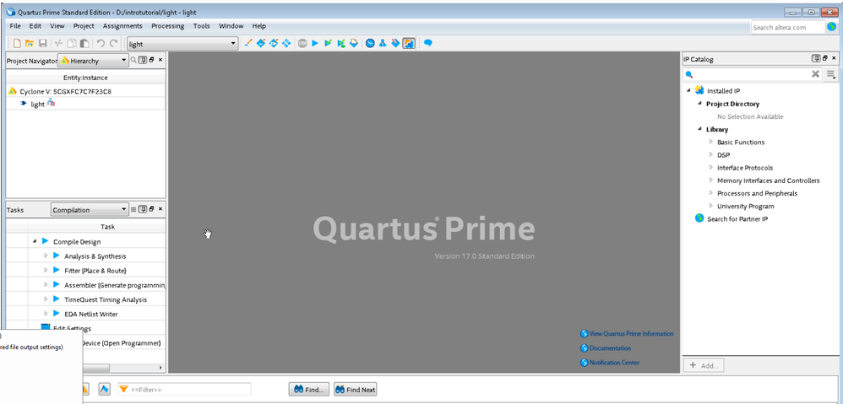Expand the Analysis & Synthesis task

click(46, 256)
